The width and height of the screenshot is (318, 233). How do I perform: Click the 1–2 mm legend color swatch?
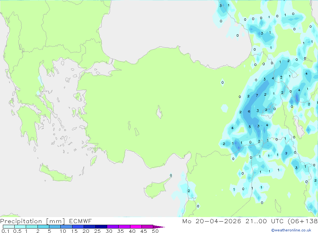pos(31,227)
